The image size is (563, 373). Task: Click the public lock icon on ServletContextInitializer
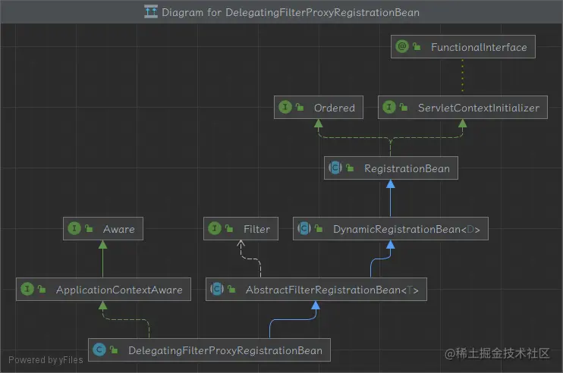click(x=404, y=107)
